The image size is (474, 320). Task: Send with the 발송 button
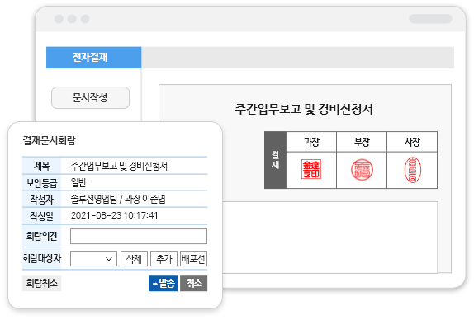coord(163,283)
